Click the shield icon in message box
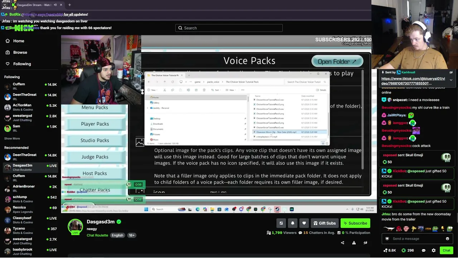The width and height of the screenshot is (458, 258). coord(387,239)
